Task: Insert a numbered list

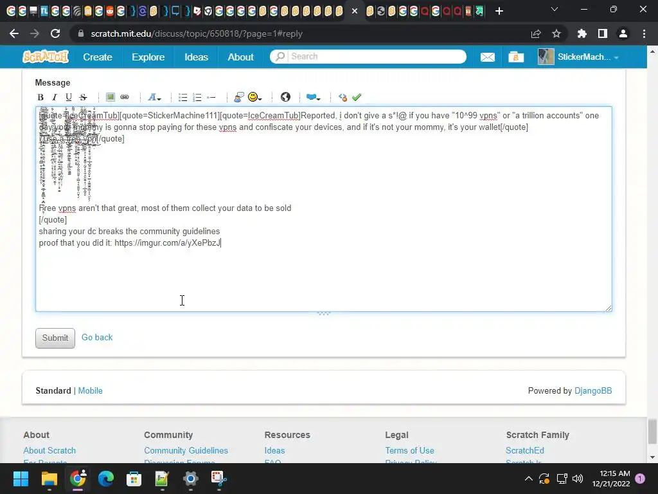Action: click(x=197, y=98)
